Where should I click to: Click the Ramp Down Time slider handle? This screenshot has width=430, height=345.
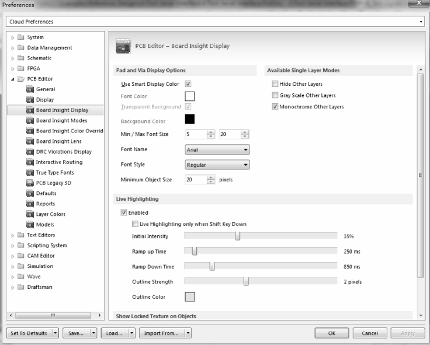[212, 266]
